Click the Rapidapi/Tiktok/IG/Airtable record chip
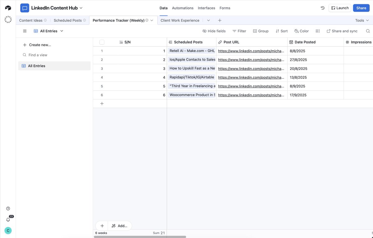 tap(192, 77)
